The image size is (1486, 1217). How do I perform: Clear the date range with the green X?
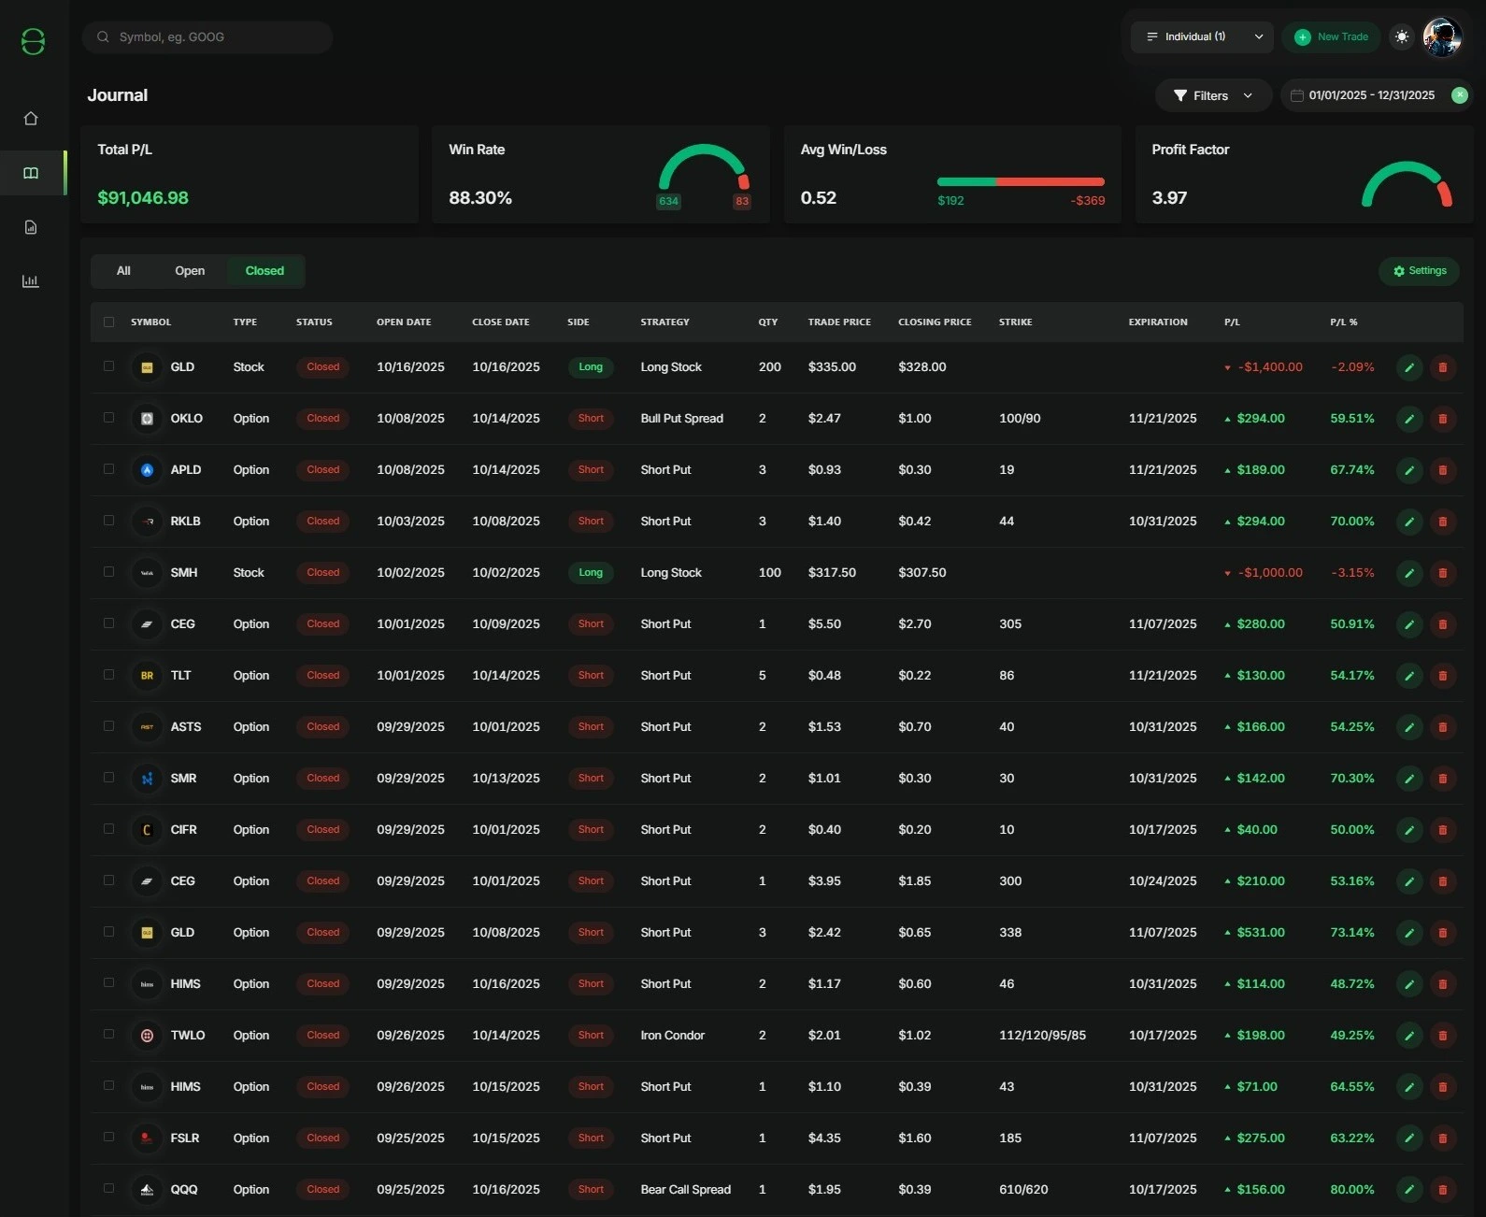tap(1459, 95)
